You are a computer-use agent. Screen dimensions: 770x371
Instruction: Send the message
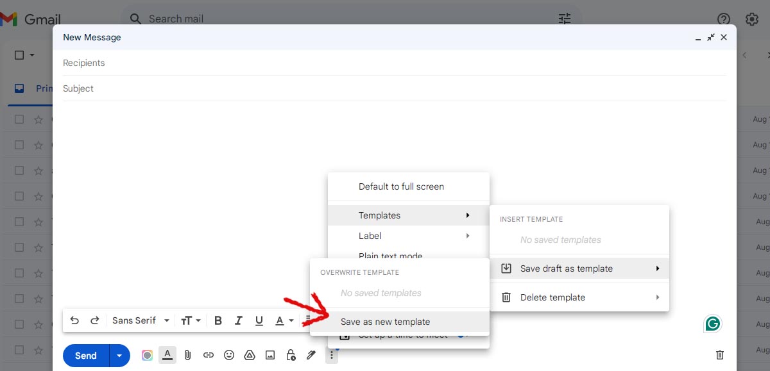[x=86, y=355]
